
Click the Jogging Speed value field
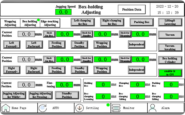tap(63, 12)
